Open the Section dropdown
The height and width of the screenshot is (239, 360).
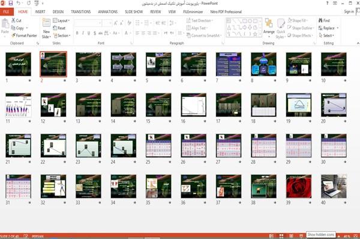point(62,35)
